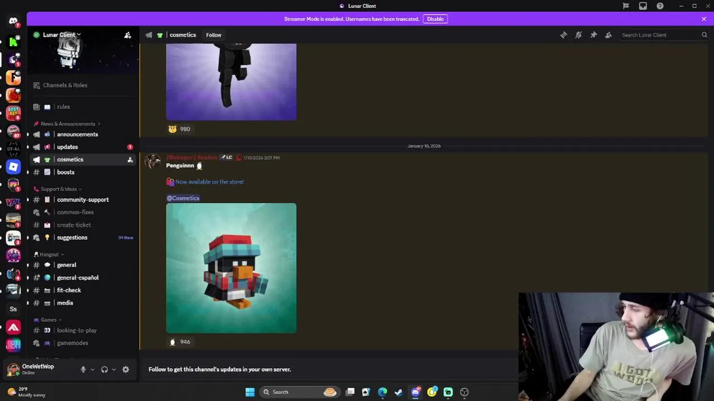Open Windows Start menu
The height and width of the screenshot is (401, 714).
250,392
